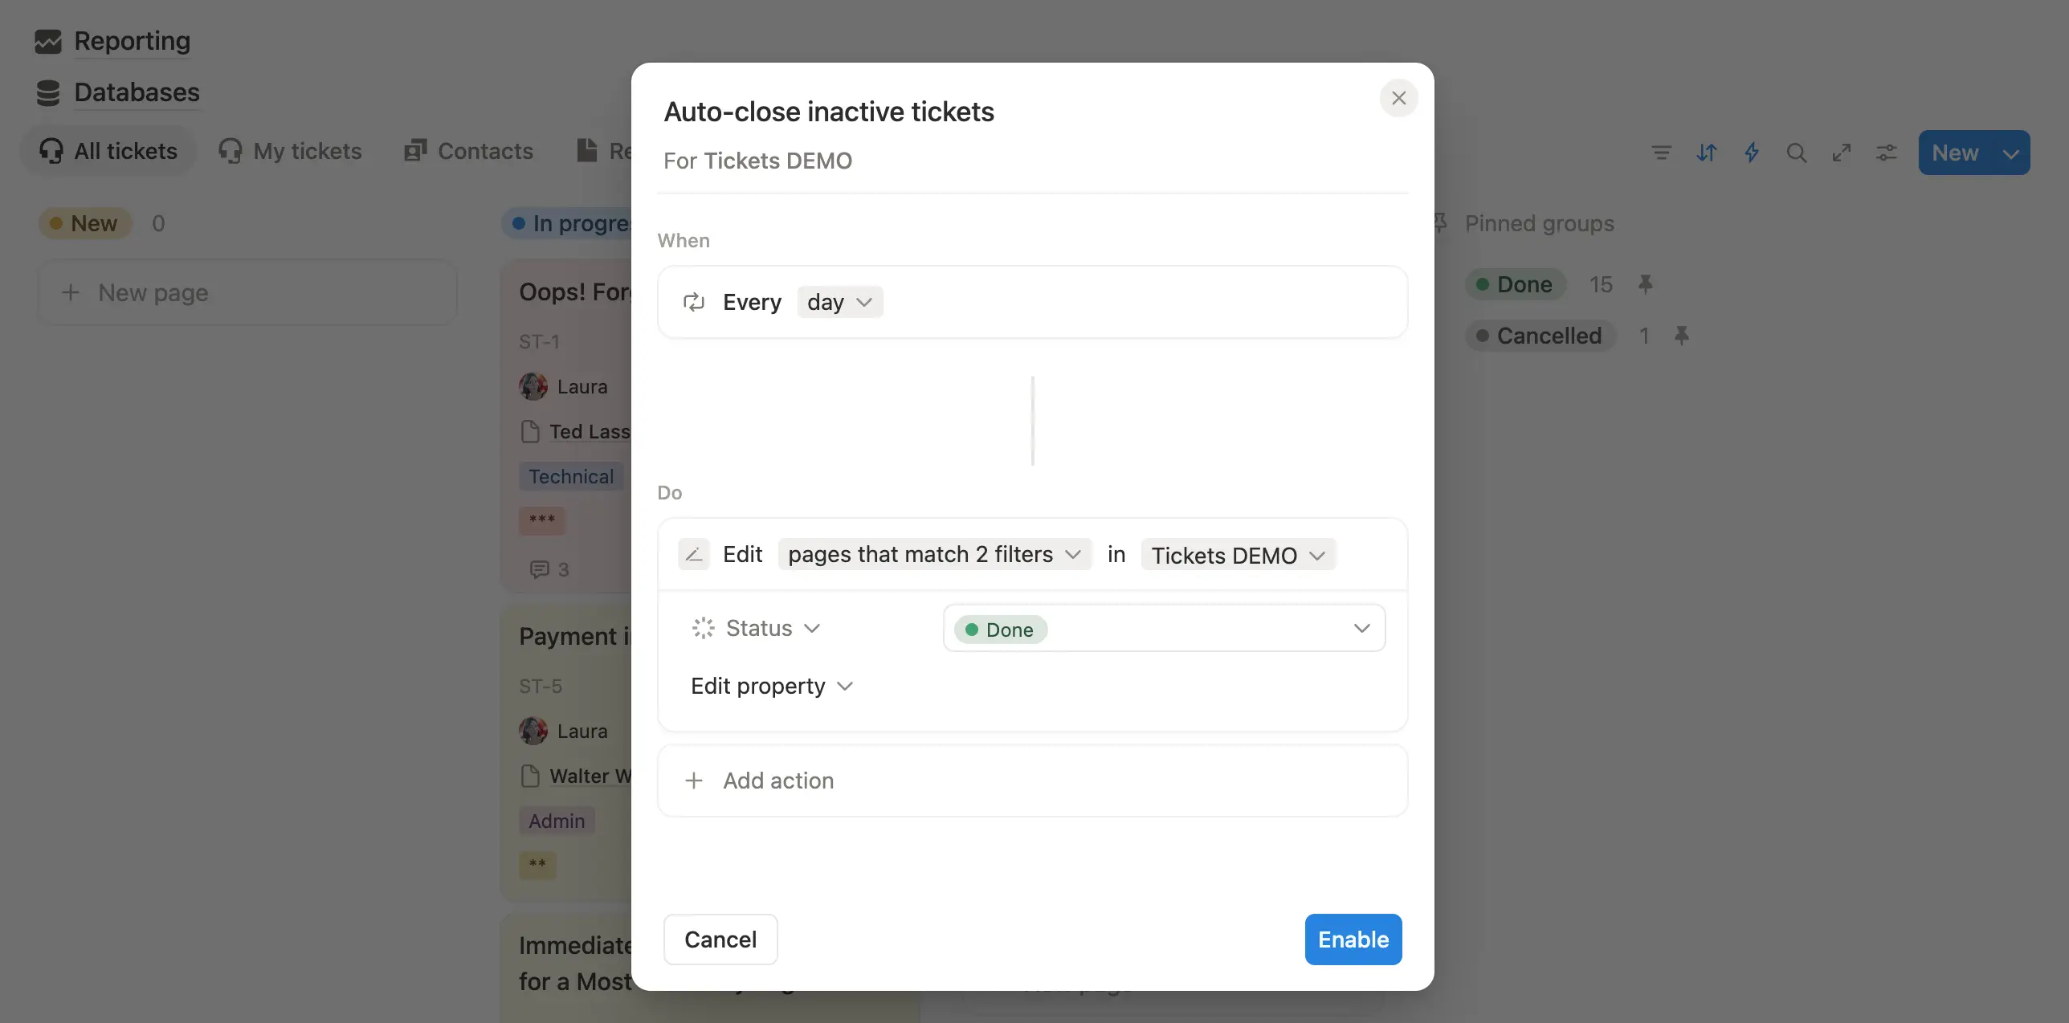Click the sort icon in the toolbar

click(1708, 152)
